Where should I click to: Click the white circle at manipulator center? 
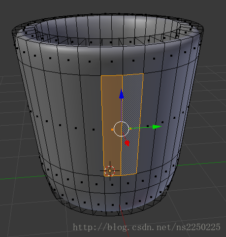pos(121,129)
